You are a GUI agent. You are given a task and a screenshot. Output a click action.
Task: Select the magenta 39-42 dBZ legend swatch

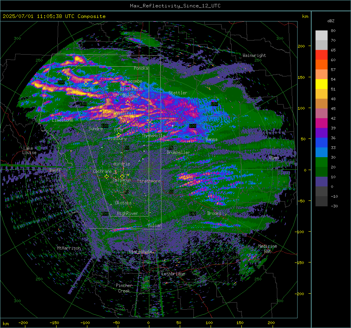click(x=321, y=123)
